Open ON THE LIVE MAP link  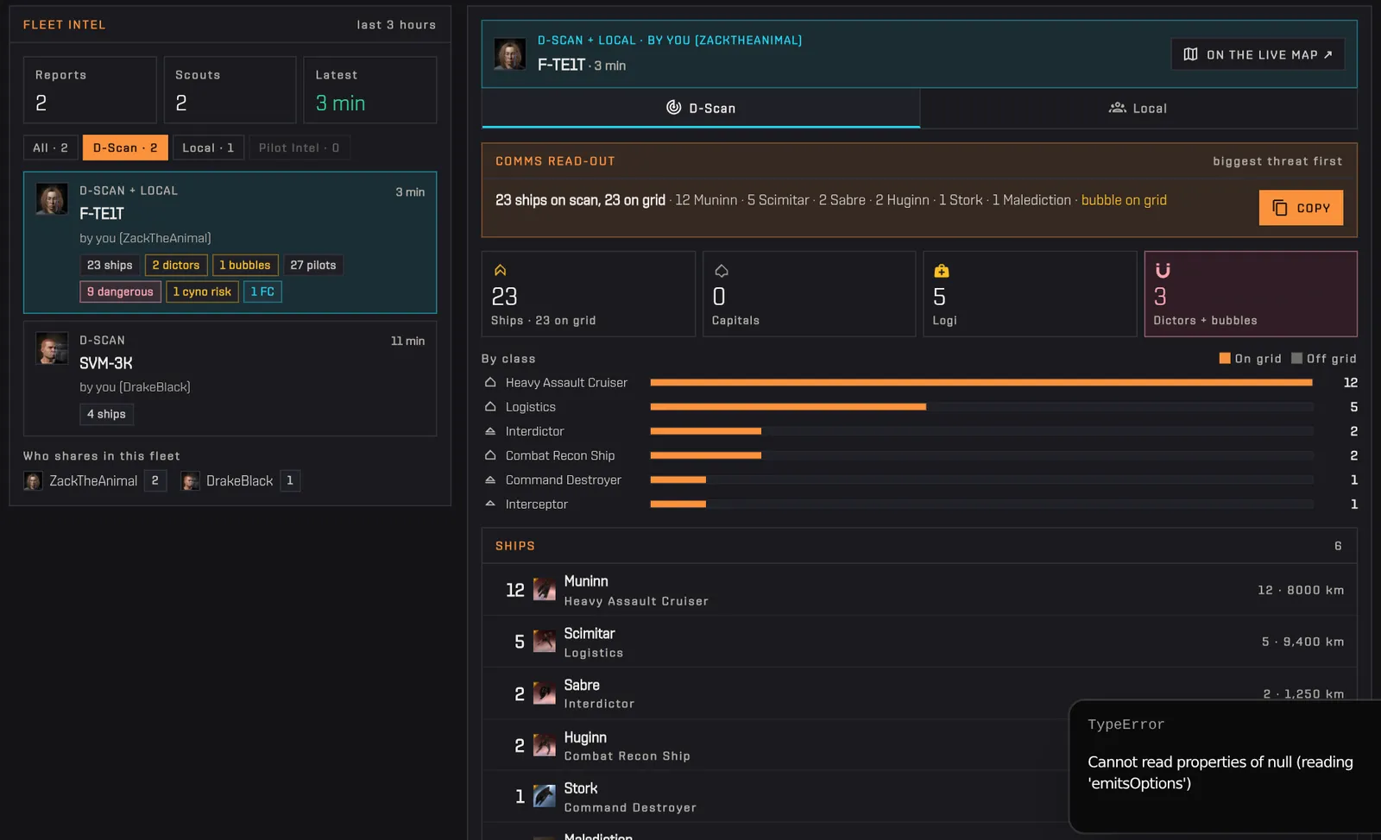click(1258, 54)
